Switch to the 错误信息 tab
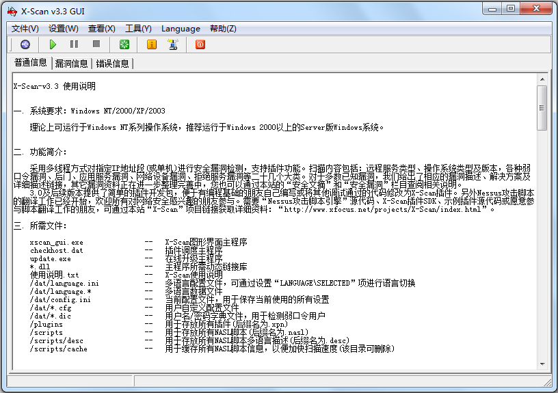This screenshot has width=558, height=393. pos(113,64)
